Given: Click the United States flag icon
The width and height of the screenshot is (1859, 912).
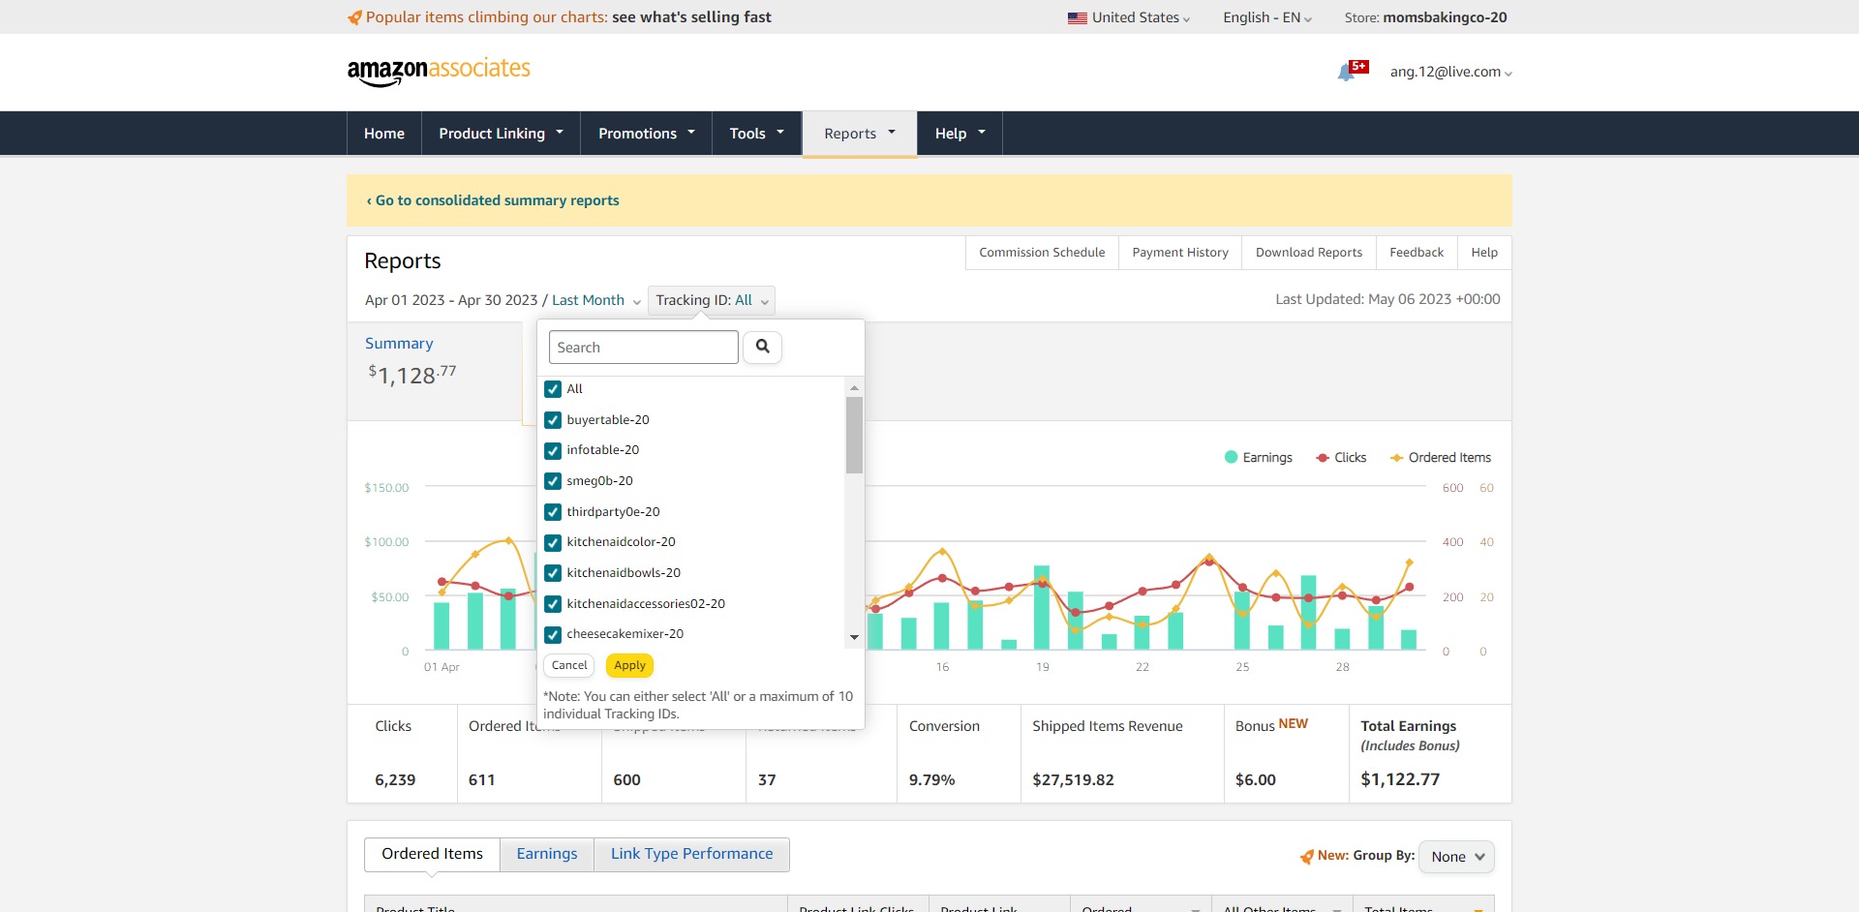Looking at the screenshot, I should tap(1077, 17).
